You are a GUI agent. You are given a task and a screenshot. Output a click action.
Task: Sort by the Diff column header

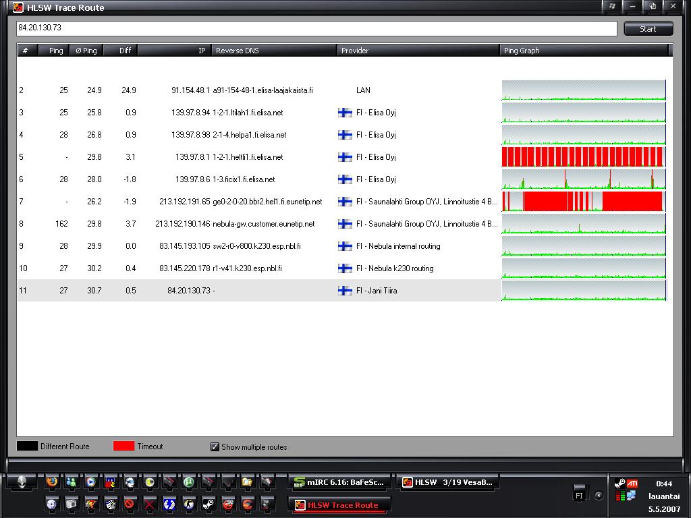[x=120, y=51]
